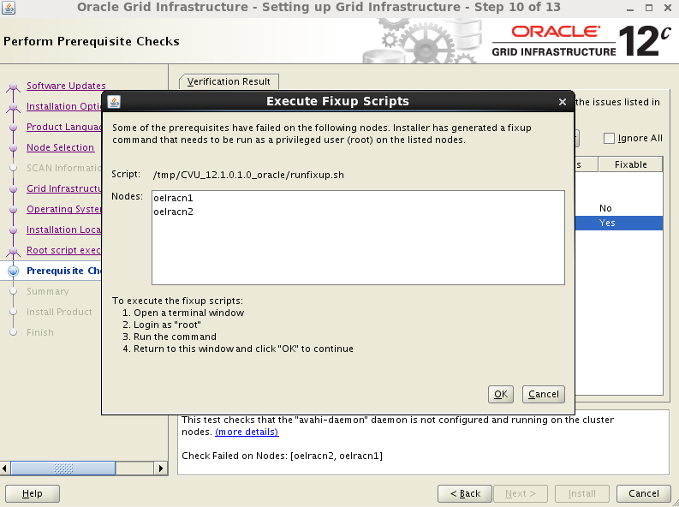
Task: Open the Verification Result tab
Action: coord(229,81)
